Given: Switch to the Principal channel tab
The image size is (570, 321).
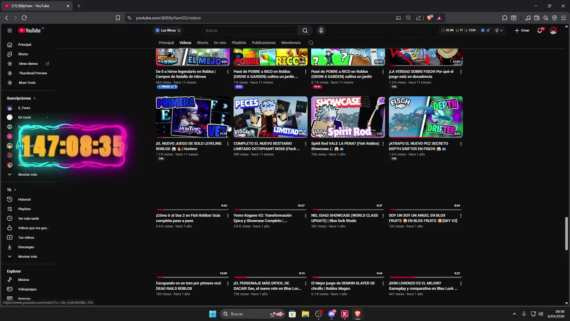Looking at the screenshot, I should click(166, 43).
